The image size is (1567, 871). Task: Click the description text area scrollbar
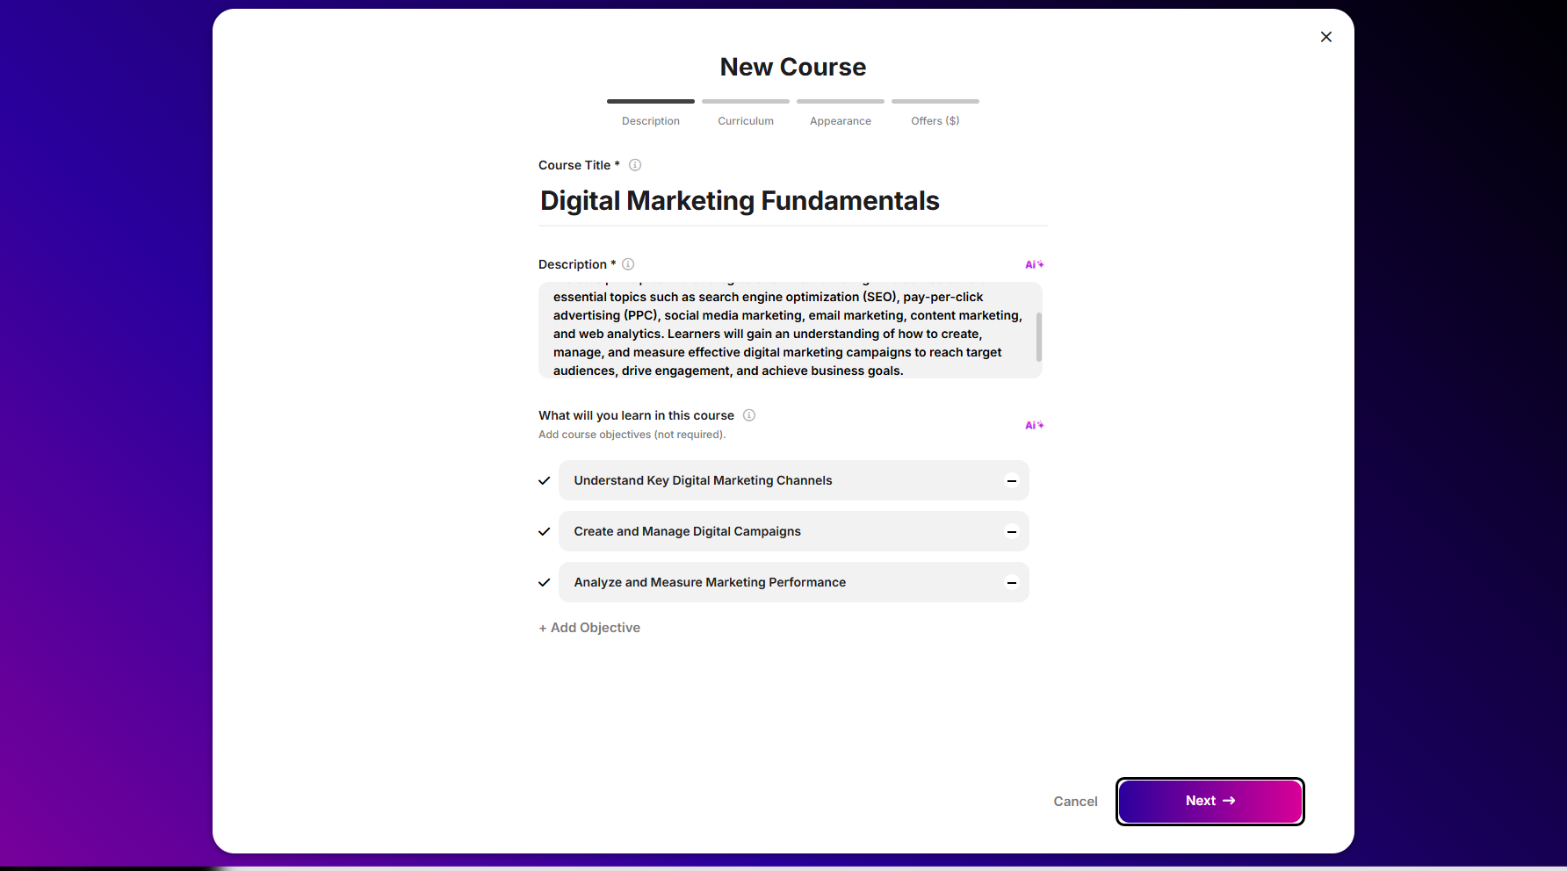pyautogui.click(x=1039, y=336)
